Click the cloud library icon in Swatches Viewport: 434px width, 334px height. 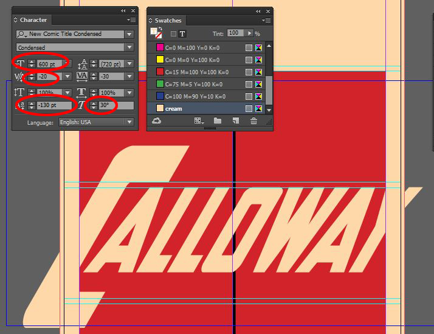156,121
